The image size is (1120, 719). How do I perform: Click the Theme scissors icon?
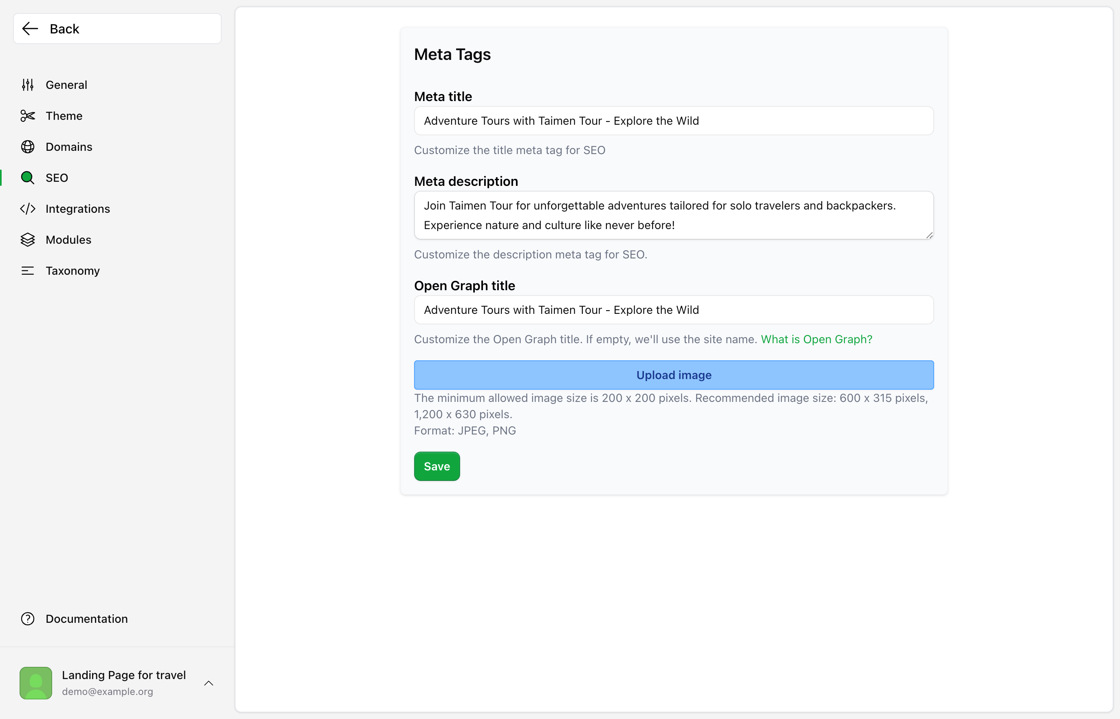tap(28, 116)
